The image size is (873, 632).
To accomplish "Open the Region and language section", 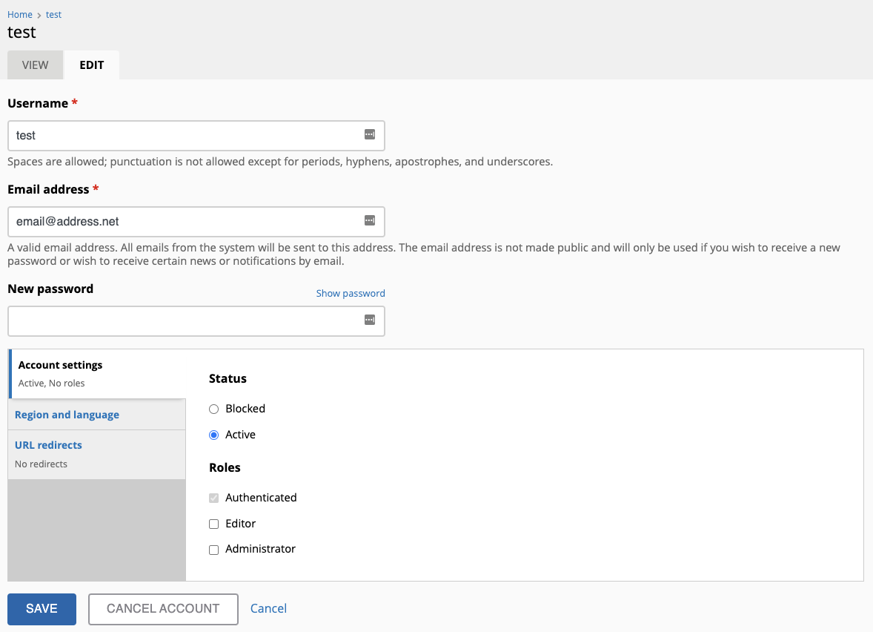I will 66,414.
